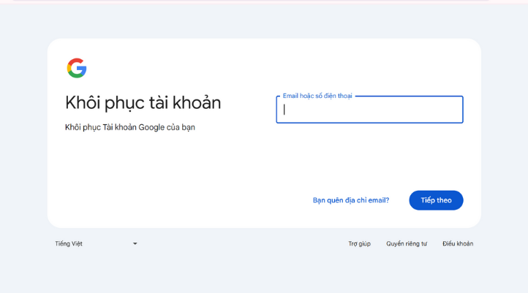Click the 'Tiếng Việt' text label

click(x=69, y=243)
